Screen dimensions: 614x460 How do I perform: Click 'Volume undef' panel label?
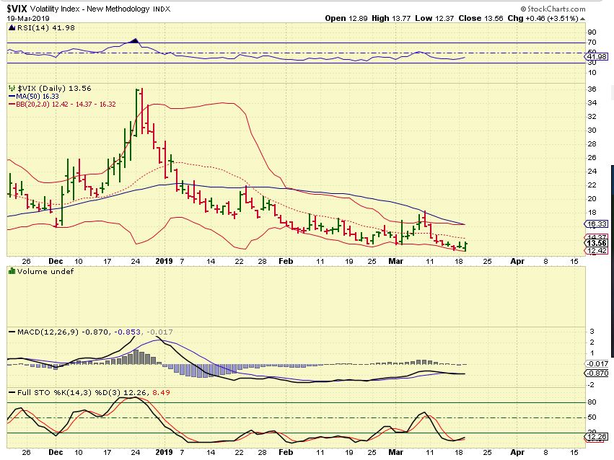45,272
